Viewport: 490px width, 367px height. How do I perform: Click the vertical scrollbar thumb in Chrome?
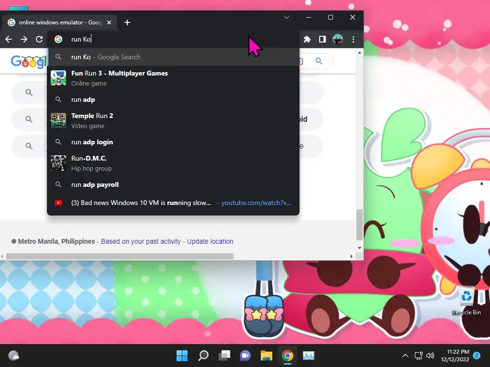(x=359, y=225)
